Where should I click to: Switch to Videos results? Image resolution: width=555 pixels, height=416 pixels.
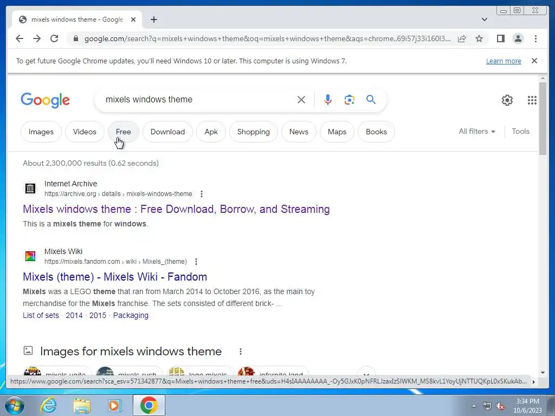pos(85,132)
